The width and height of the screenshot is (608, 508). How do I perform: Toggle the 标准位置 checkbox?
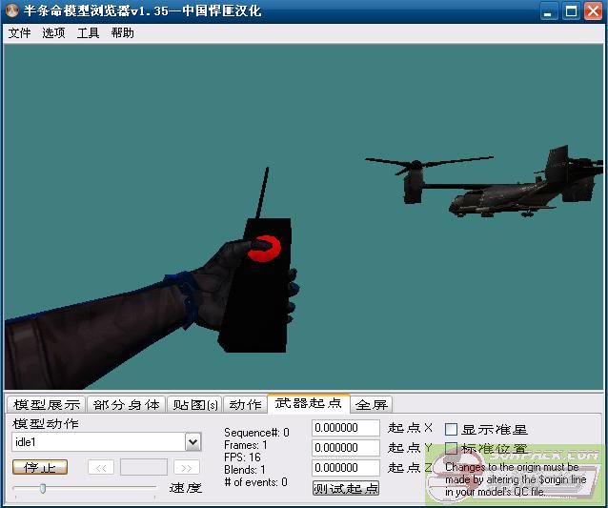click(452, 449)
